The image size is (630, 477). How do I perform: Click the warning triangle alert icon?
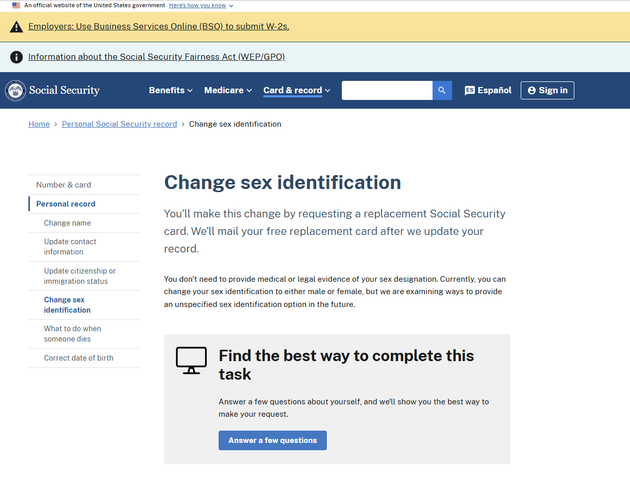(x=16, y=27)
